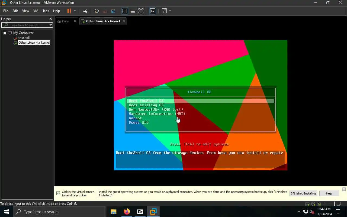Select Boot theShell OS boot entry

(x=201, y=101)
